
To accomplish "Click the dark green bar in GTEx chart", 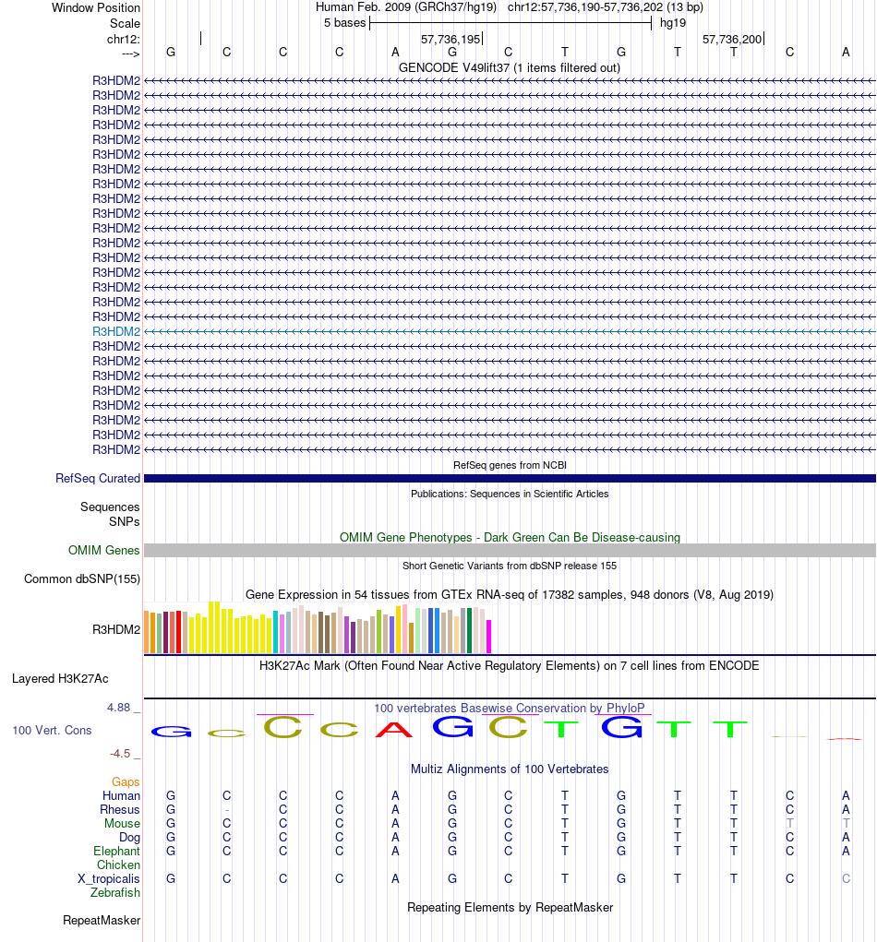I will 470,631.
